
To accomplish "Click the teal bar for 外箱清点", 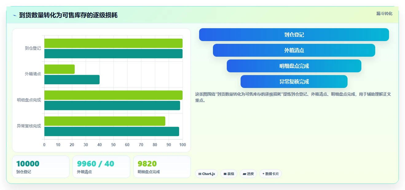I will (x=72, y=80).
